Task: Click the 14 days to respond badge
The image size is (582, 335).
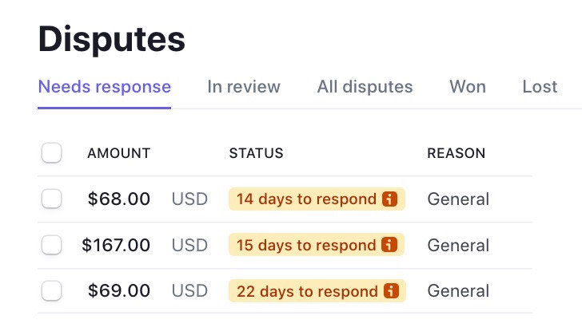Action: tap(317, 199)
